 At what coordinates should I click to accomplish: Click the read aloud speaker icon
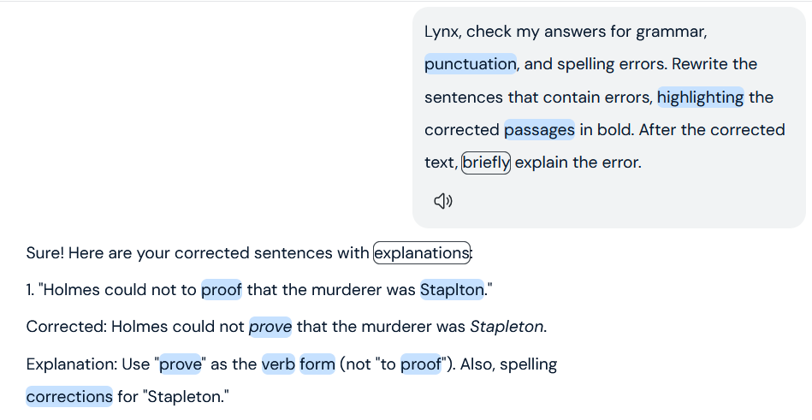pos(442,201)
